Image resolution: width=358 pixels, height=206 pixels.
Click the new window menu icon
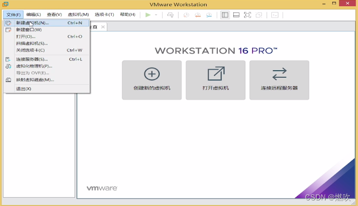coord(8,29)
